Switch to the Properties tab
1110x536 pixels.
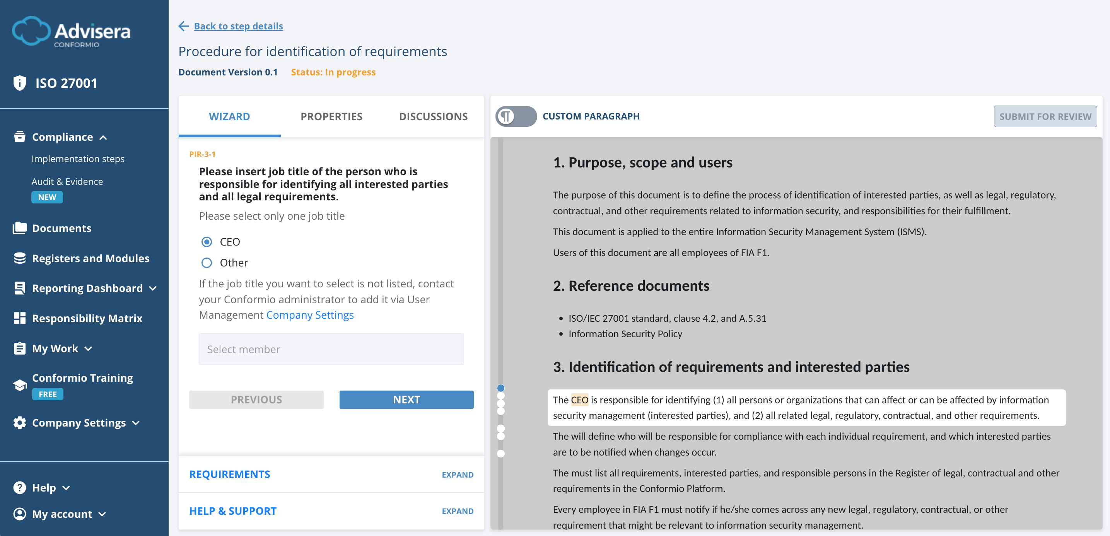(x=331, y=116)
